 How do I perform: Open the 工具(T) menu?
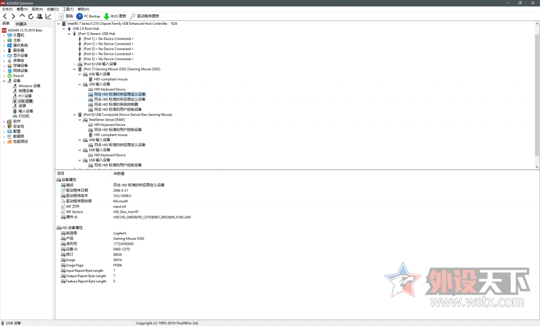[68, 9]
